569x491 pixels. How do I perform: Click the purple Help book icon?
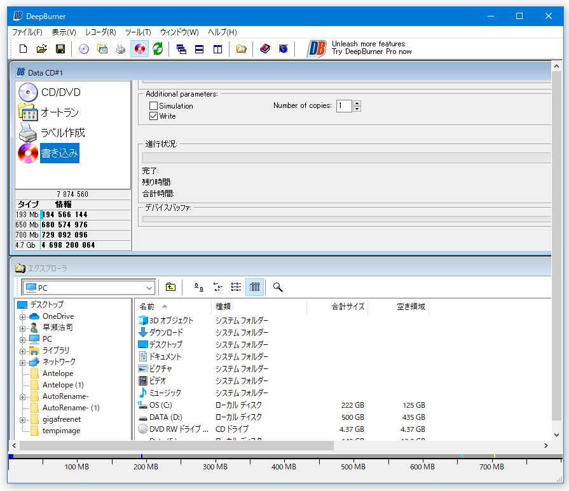pyautogui.click(x=265, y=49)
